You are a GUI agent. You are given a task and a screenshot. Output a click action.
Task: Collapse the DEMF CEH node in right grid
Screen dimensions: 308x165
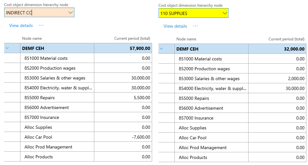pyautogui.click(x=161, y=49)
